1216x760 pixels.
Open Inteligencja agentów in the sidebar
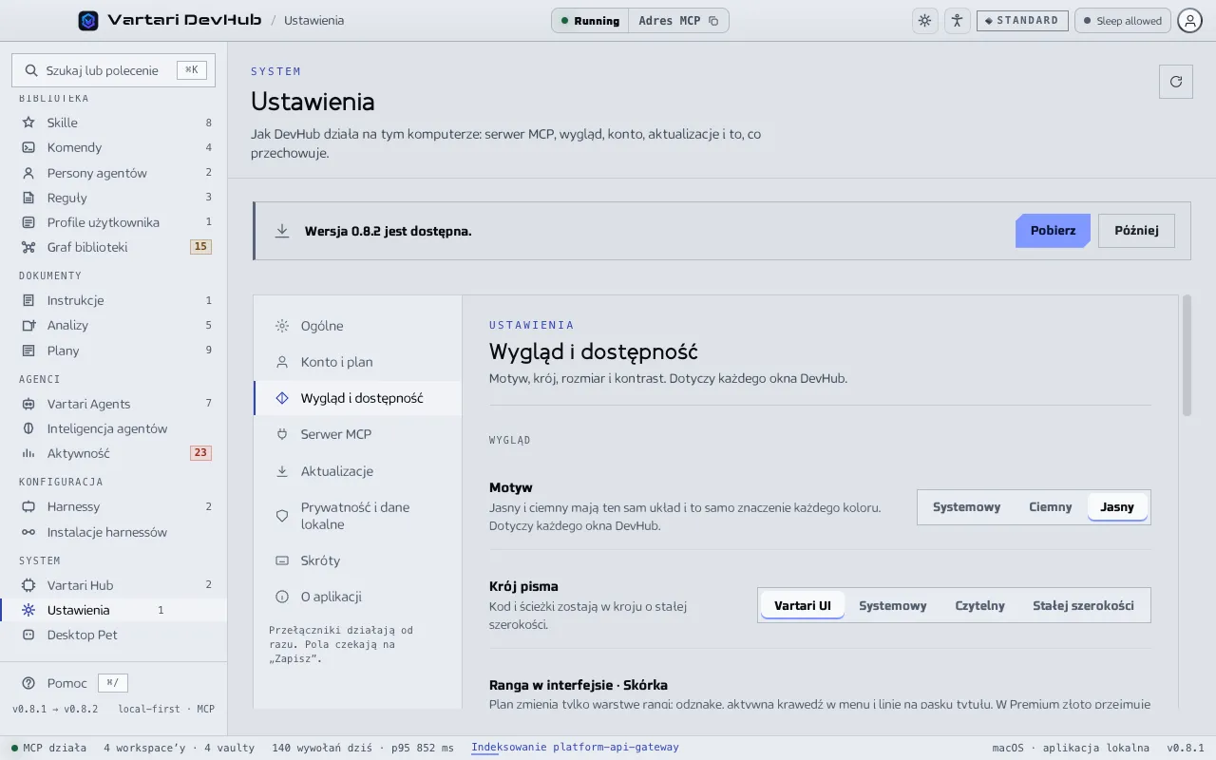(x=114, y=428)
